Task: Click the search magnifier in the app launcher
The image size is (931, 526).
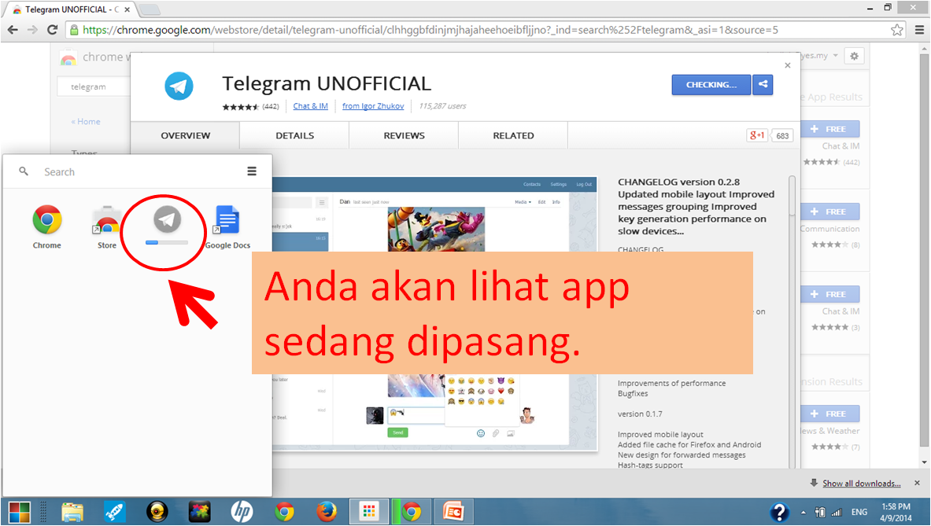Action: (24, 171)
